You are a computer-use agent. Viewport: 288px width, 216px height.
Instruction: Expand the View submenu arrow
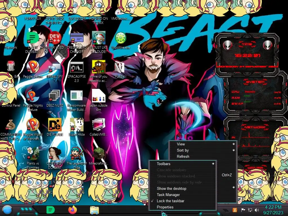(233, 144)
